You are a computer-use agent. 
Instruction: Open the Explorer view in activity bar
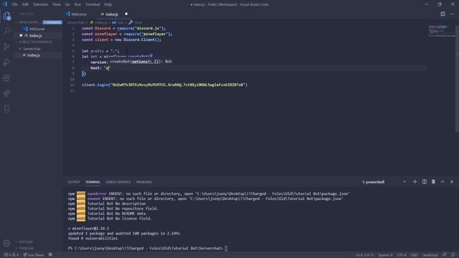[x=6, y=16]
